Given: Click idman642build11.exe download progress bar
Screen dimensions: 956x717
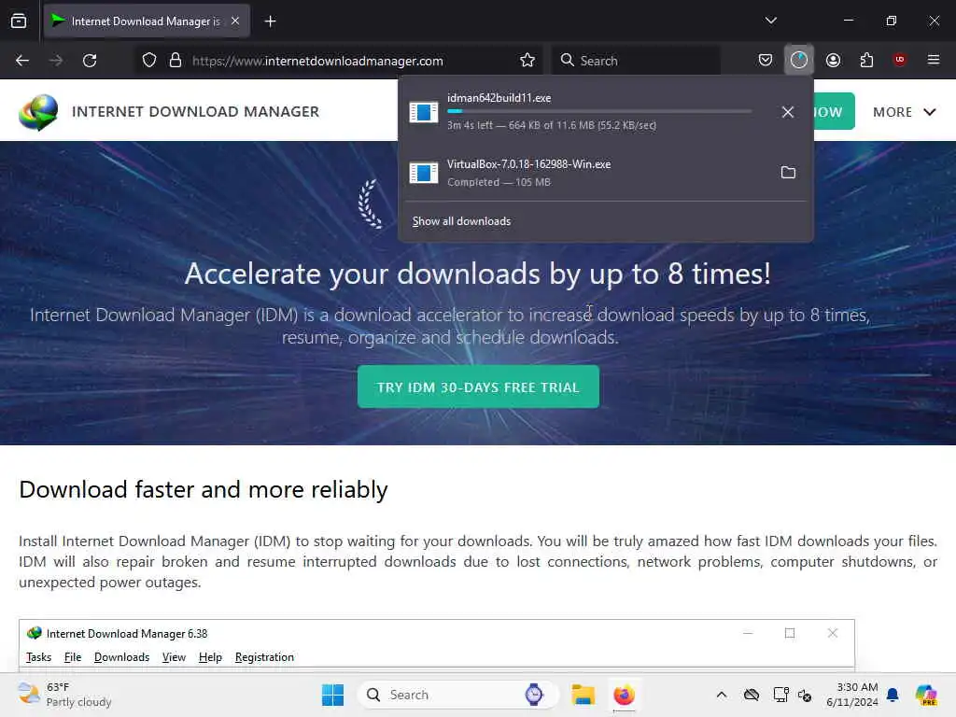Looking at the screenshot, I should (x=599, y=112).
